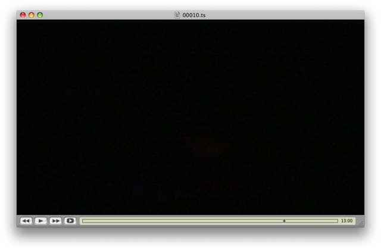Image resolution: width=381 pixels, height=250 pixels.
Task: Click the rounded play icon button
Action: coord(70,221)
